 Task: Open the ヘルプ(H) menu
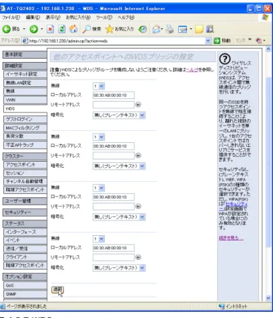126,18
